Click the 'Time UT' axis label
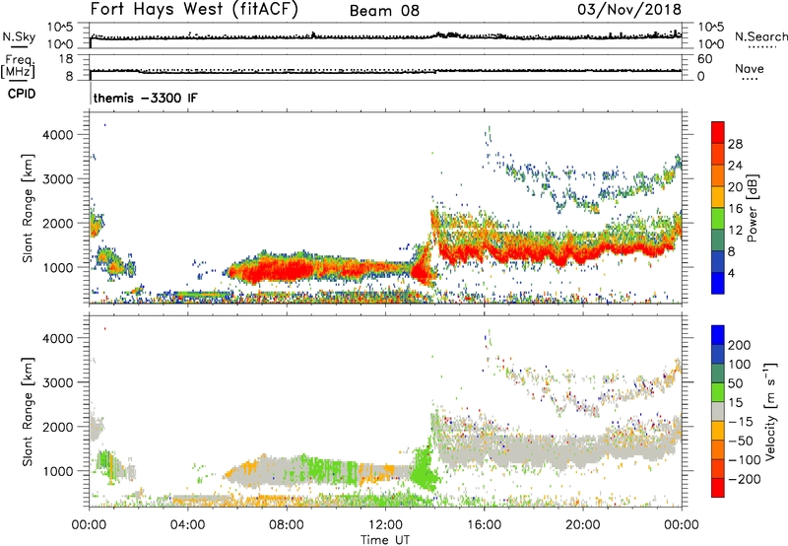The image size is (788, 546). pyautogui.click(x=385, y=540)
